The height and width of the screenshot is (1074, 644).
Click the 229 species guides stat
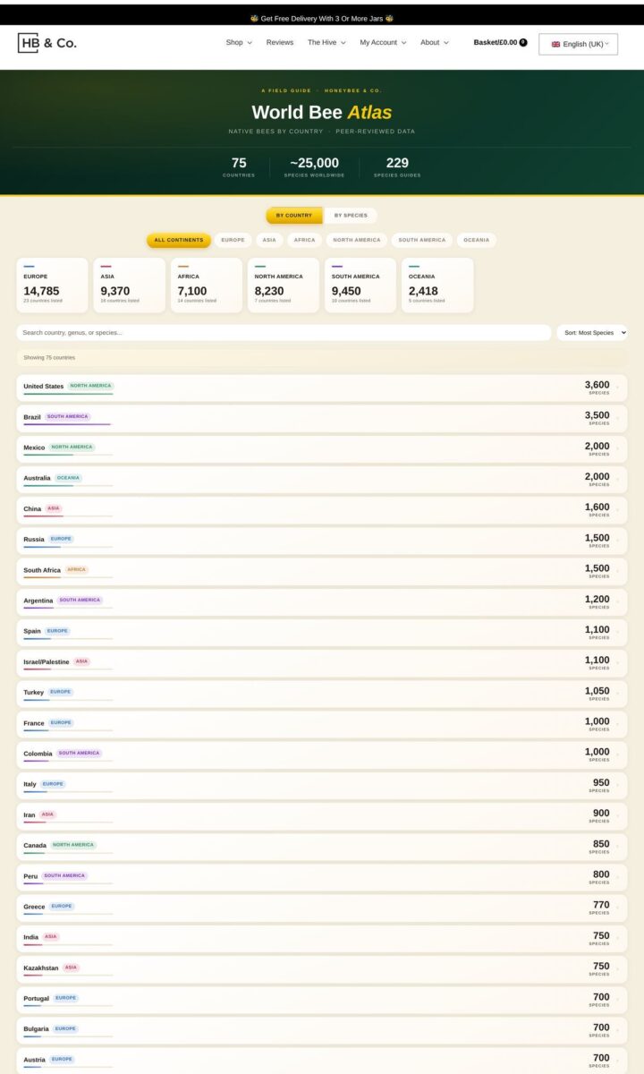tap(397, 166)
